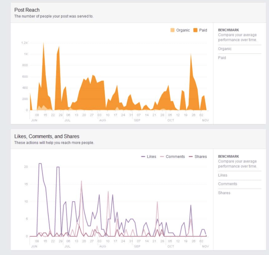Click the Organic color swatch in the Post Reach legend
The height and width of the screenshot is (255, 269).
pyautogui.click(x=172, y=30)
